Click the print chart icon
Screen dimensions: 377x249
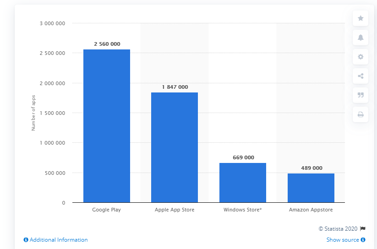coord(361,114)
